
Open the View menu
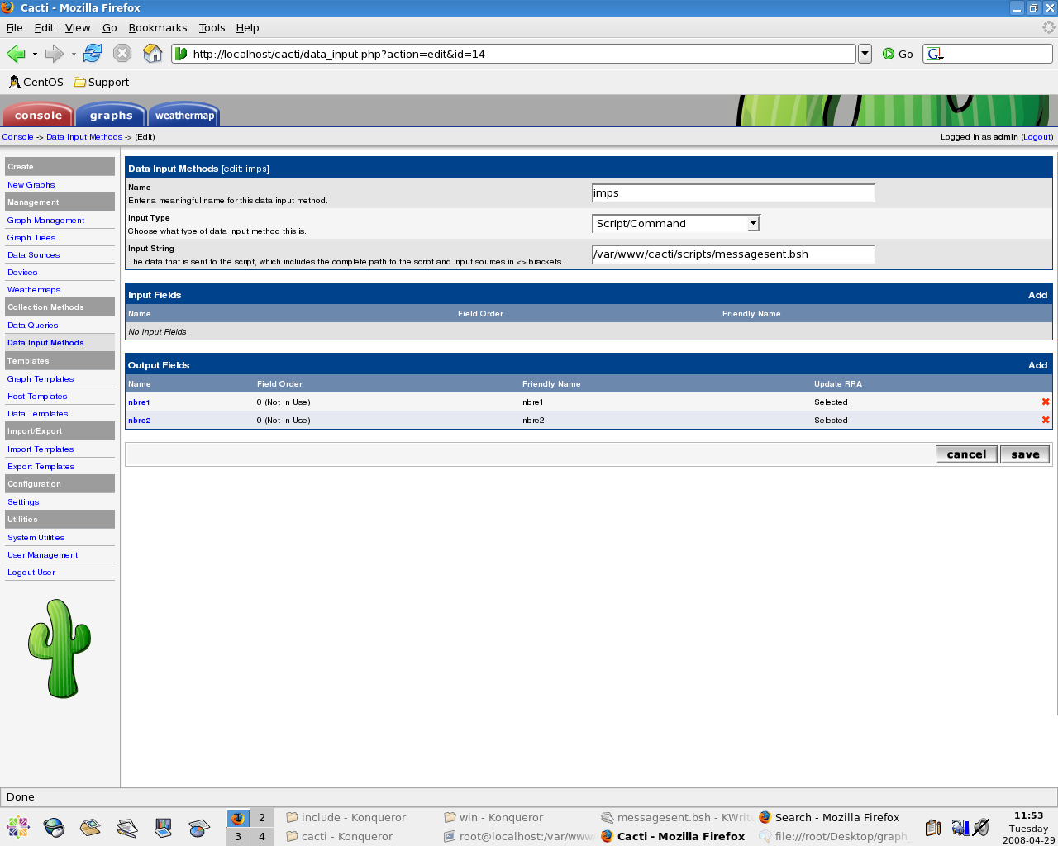78,27
